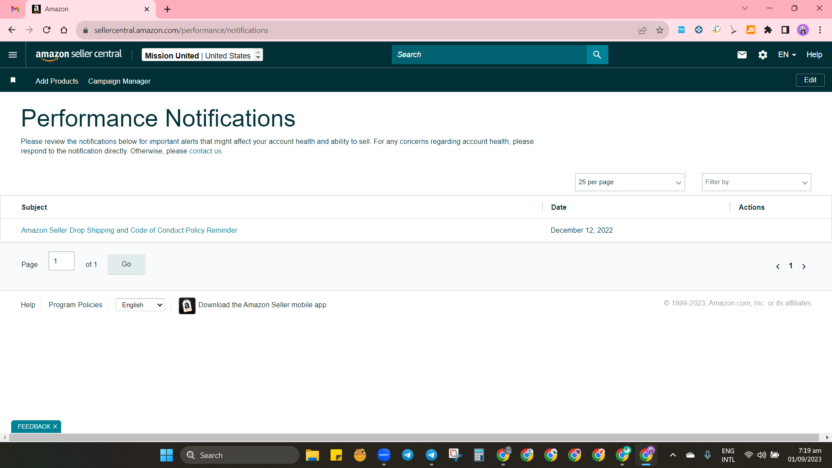Click the contact us link
Screen dimensions: 832x468
click(205, 151)
